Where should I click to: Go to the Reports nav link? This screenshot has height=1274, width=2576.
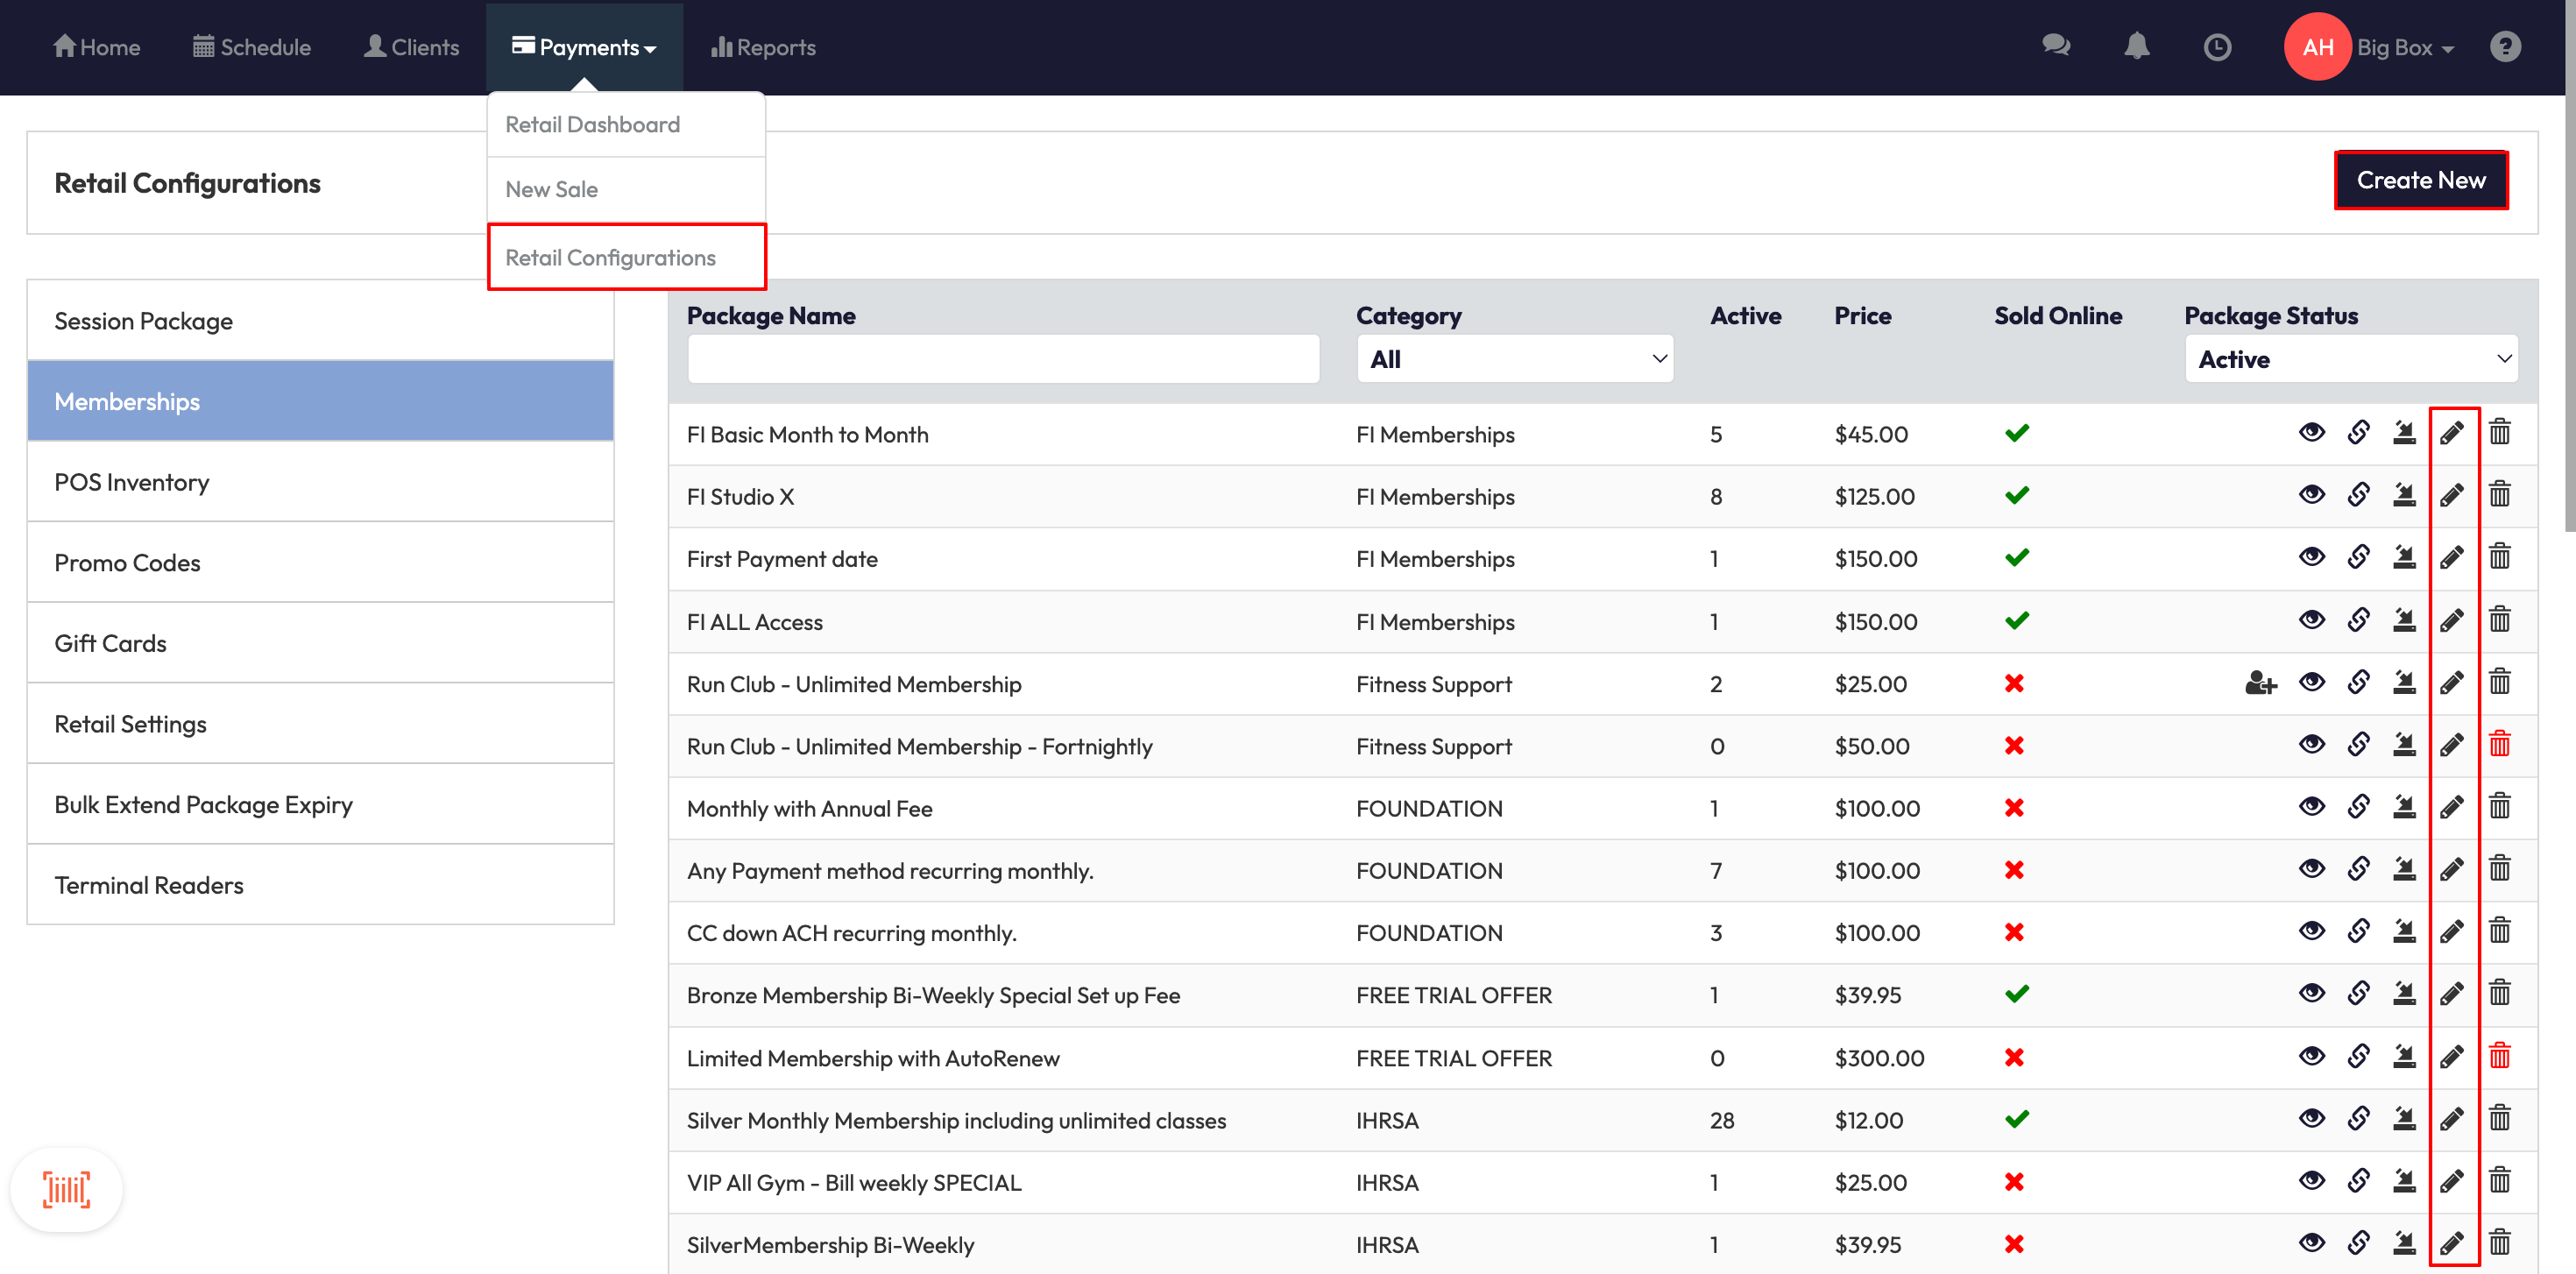click(x=763, y=47)
